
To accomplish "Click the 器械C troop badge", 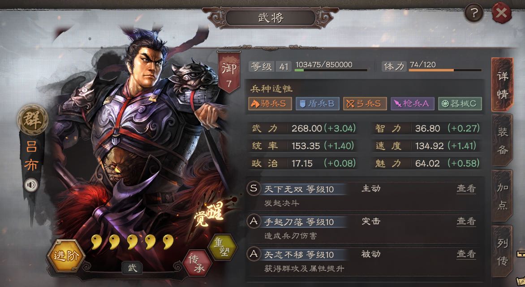I will tap(460, 104).
